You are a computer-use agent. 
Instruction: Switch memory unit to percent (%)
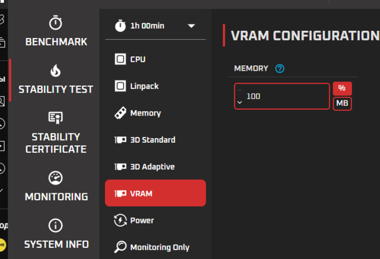pyautogui.click(x=342, y=88)
